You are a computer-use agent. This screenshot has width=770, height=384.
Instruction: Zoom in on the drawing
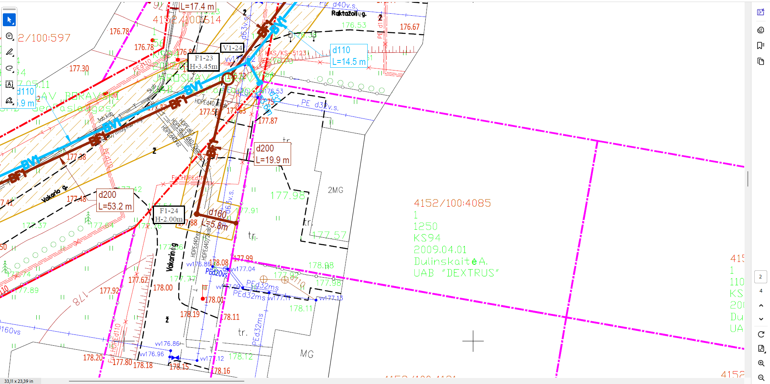tap(761, 363)
